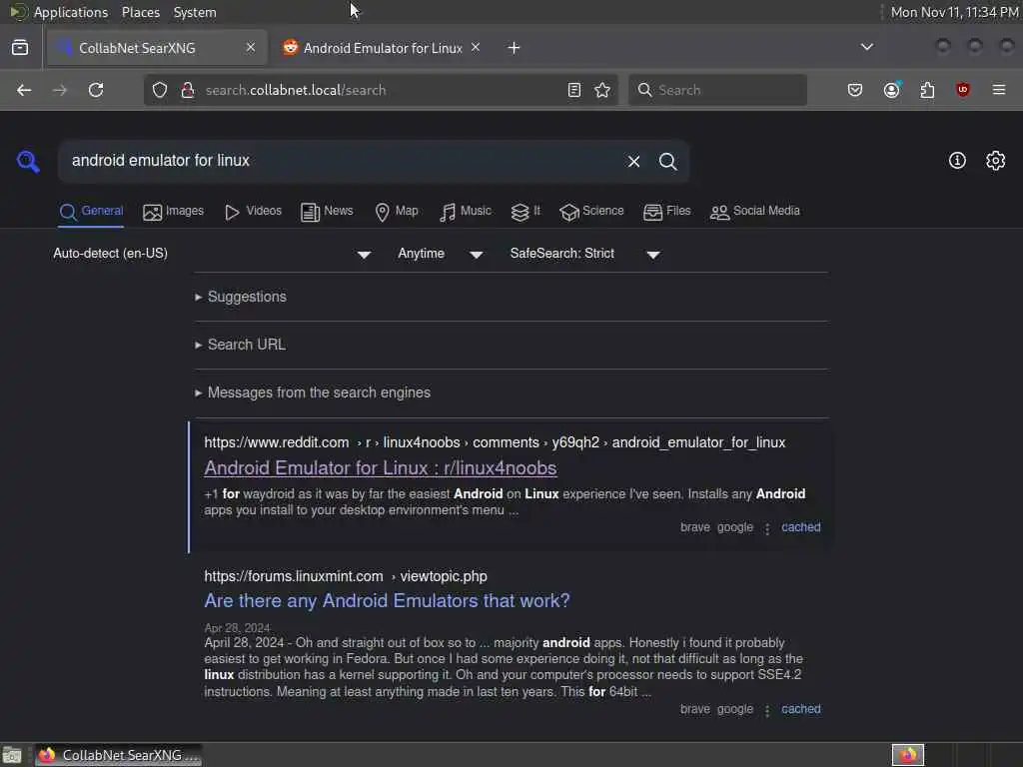1023x767 pixels.
Task: Open the SafeSearch: Strict dropdown
Action: 585,254
